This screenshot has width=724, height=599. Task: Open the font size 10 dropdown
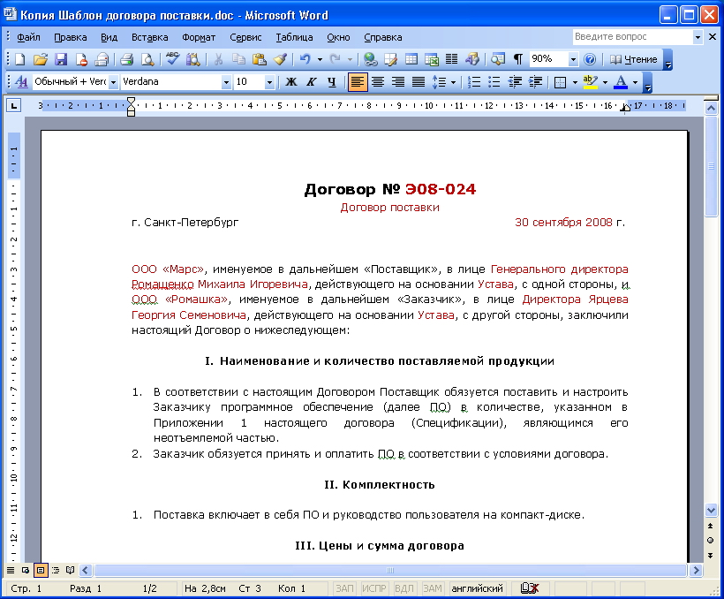(269, 82)
